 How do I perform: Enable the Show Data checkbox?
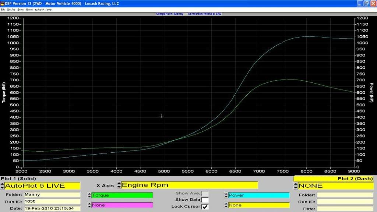(205, 200)
